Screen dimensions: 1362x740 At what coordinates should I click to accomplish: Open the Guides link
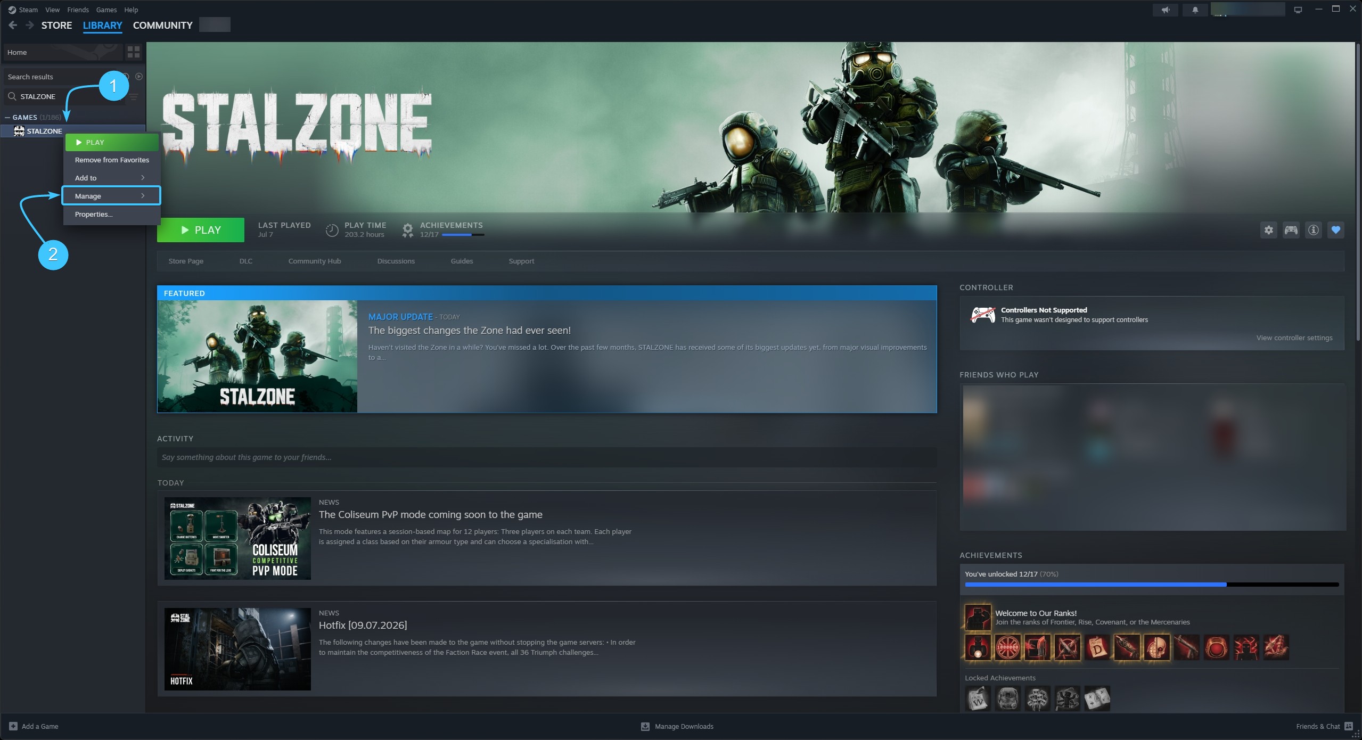[x=462, y=261]
